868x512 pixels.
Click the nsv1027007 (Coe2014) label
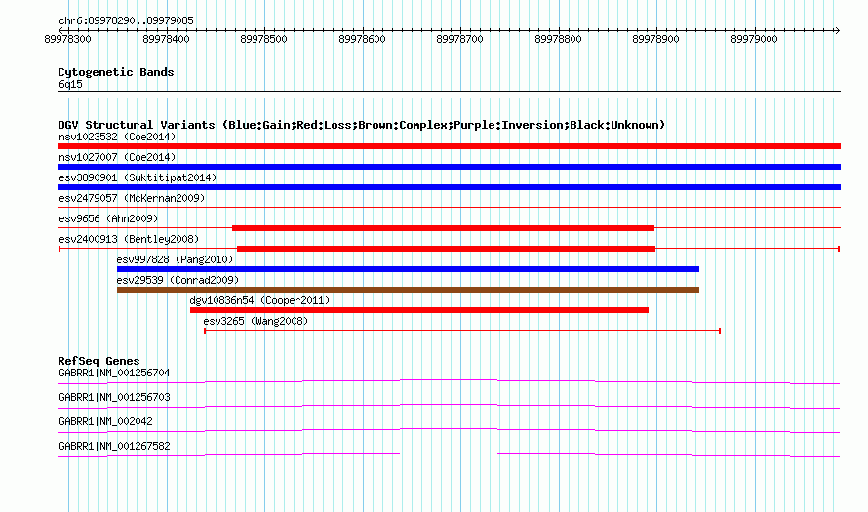point(117,157)
